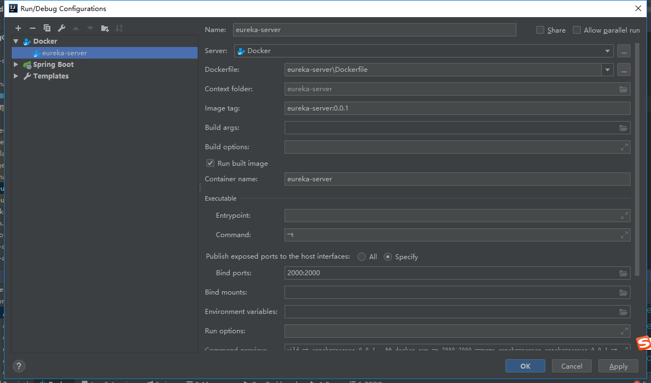The width and height of the screenshot is (651, 383).
Task: Browse Context folder icon
Action: click(623, 89)
